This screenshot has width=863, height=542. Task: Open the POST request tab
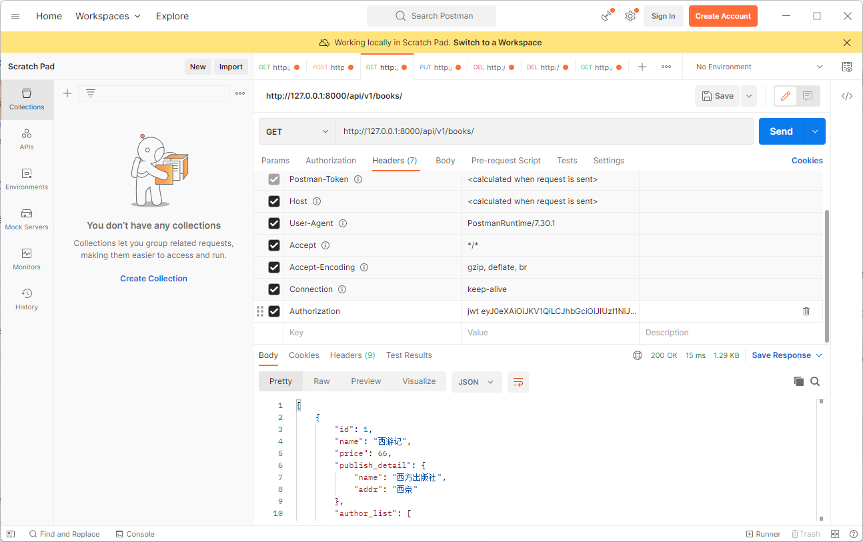(333, 67)
